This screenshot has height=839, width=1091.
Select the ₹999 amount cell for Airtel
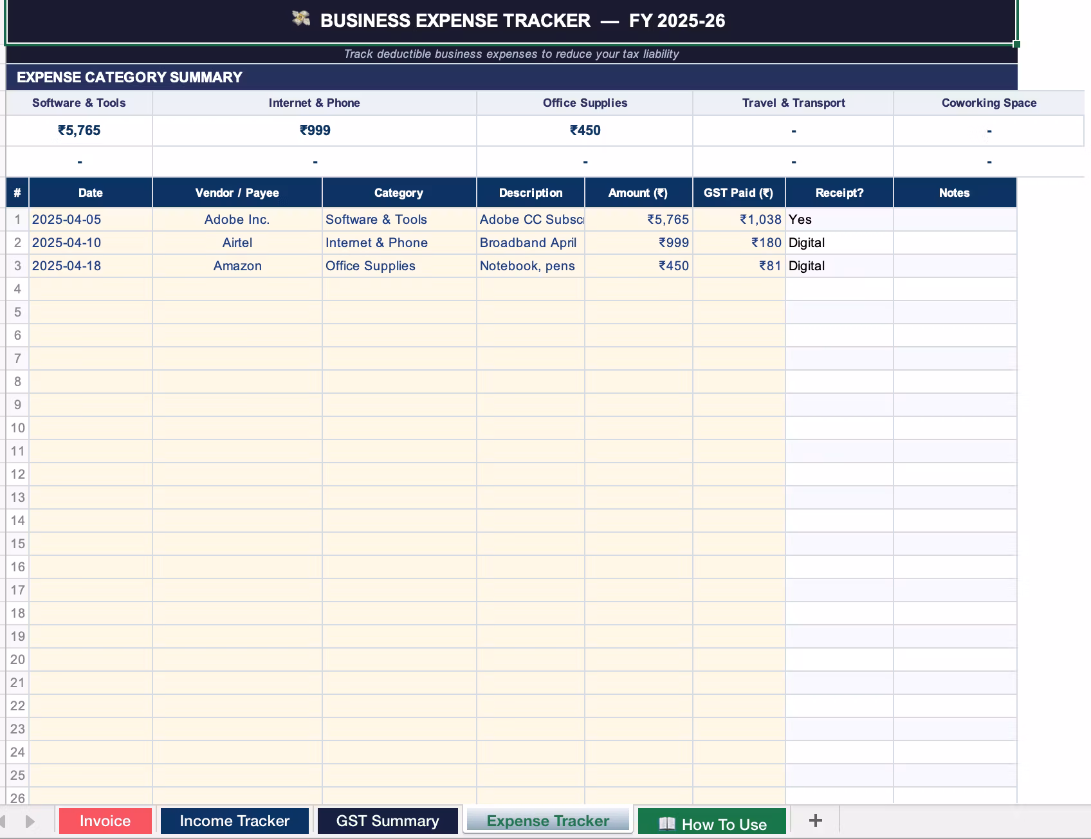pos(639,243)
